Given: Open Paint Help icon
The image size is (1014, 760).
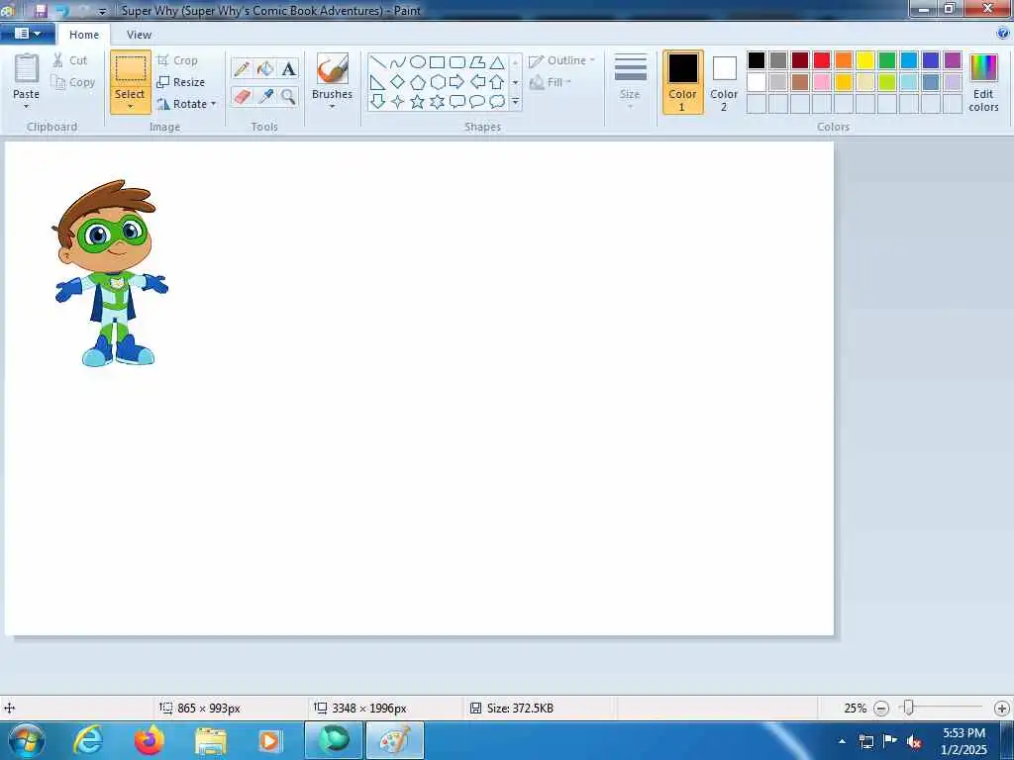Looking at the screenshot, I should [1003, 34].
